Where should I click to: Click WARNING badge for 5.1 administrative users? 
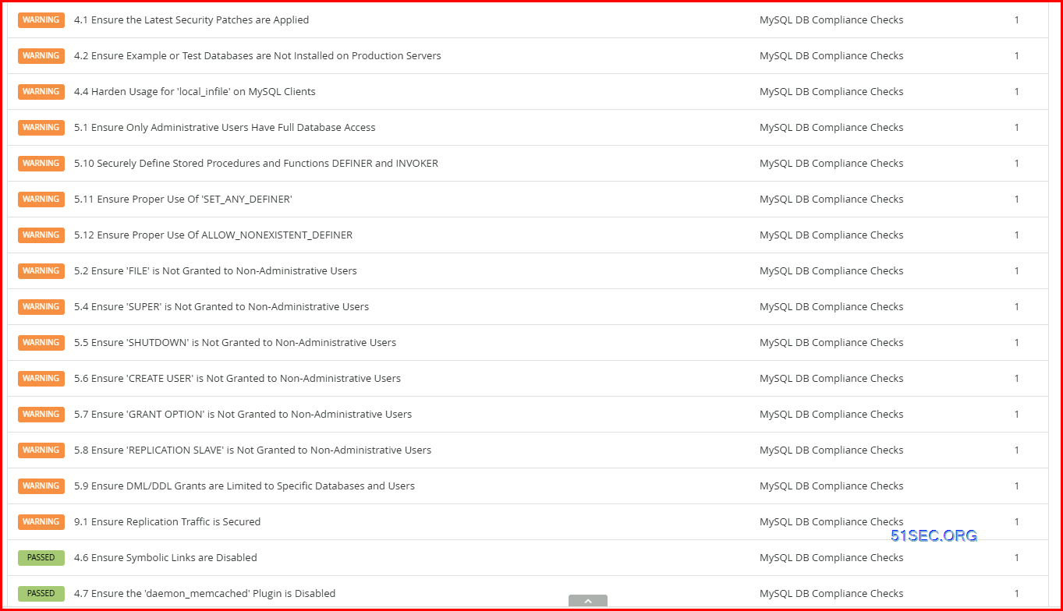point(41,128)
